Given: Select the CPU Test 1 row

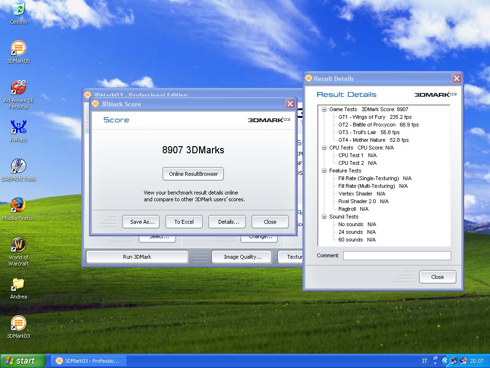Looking at the screenshot, I should tap(357, 156).
